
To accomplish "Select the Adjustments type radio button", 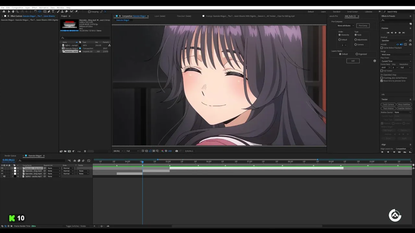I will coord(356,39).
